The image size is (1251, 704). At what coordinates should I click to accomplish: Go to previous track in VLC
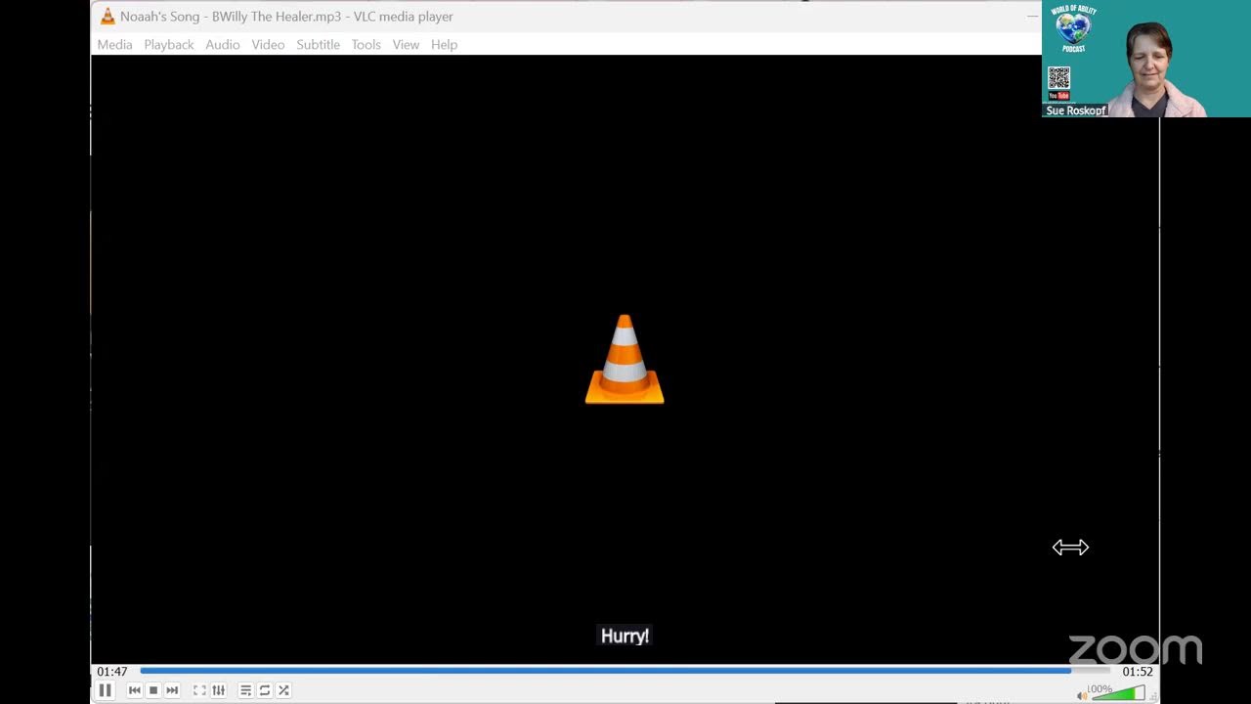(135, 690)
